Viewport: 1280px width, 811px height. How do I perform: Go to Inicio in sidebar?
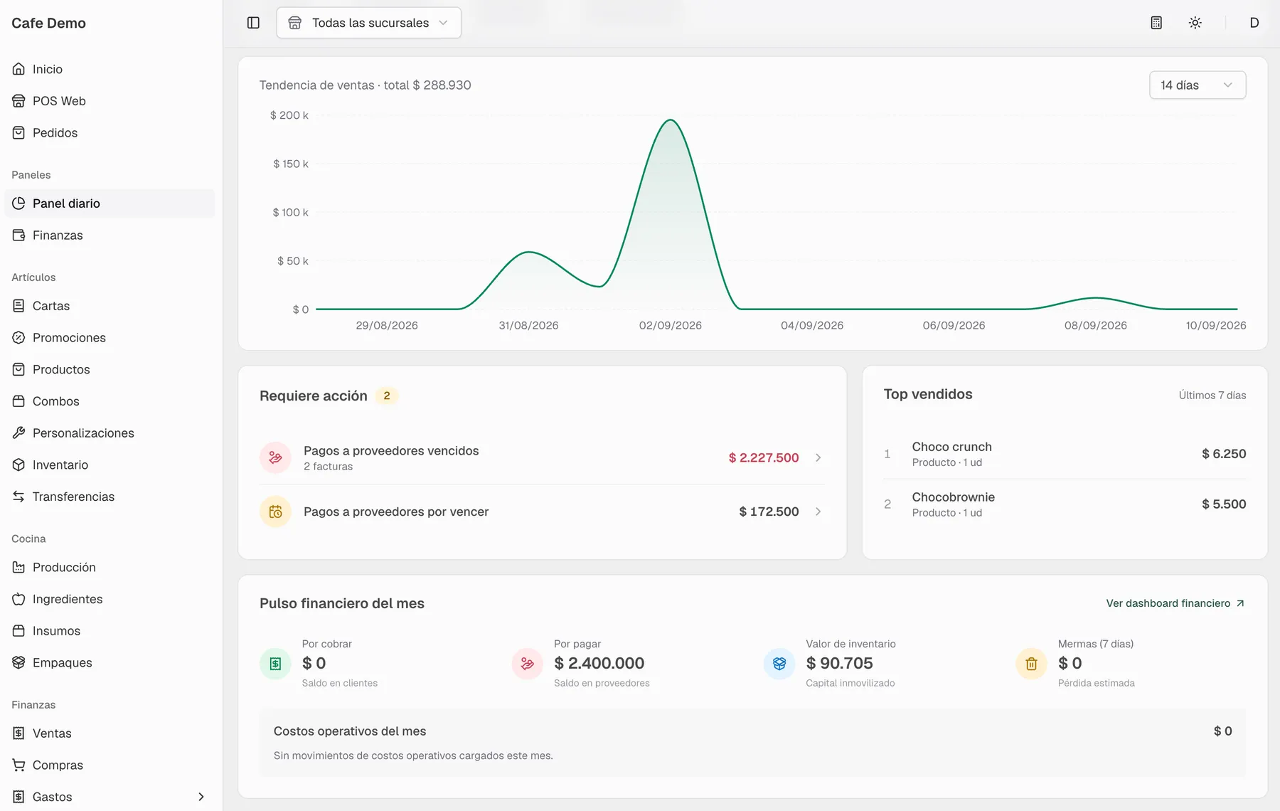click(x=110, y=69)
